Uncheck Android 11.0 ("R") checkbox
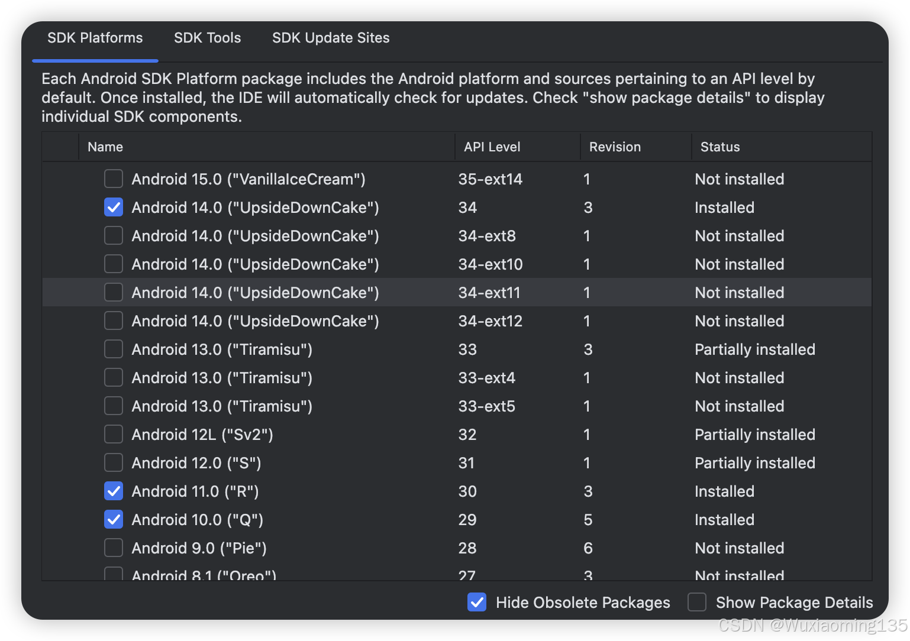Viewport: 910px width, 641px height. 113,491
